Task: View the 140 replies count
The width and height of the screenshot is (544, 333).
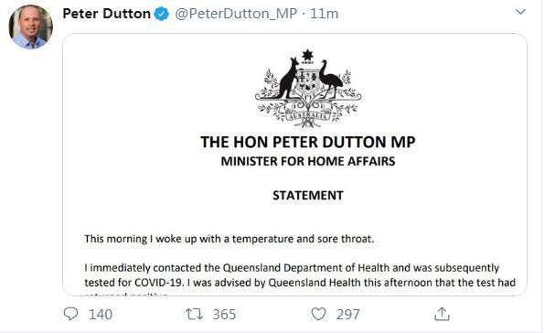Action: click(x=101, y=315)
